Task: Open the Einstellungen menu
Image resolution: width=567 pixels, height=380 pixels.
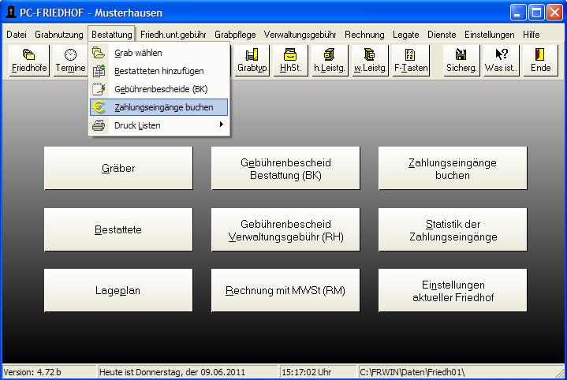Action: coord(489,35)
